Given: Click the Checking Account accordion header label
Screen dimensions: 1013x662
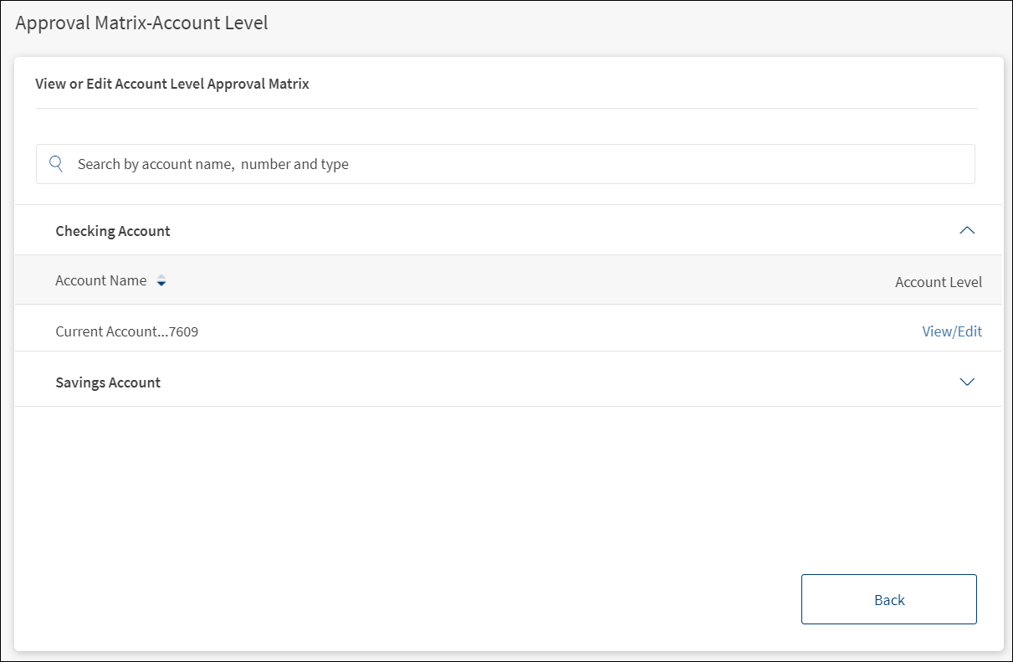Looking at the screenshot, I should [x=113, y=231].
